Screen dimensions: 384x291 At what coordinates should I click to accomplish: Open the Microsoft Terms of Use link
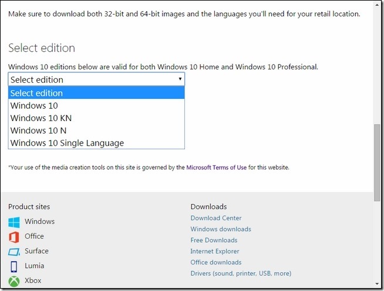coord(216,168)
